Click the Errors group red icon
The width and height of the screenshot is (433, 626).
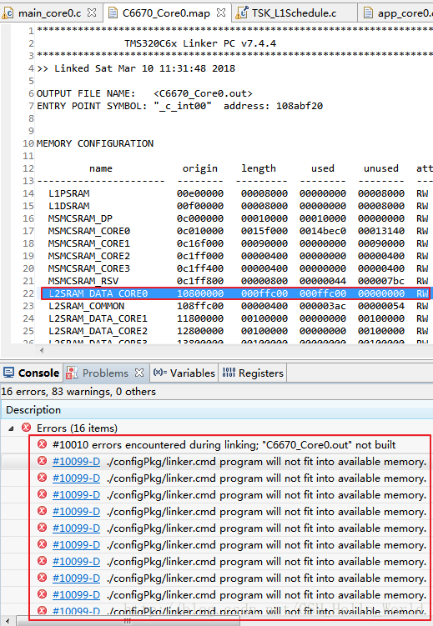(x=27, y=428)
